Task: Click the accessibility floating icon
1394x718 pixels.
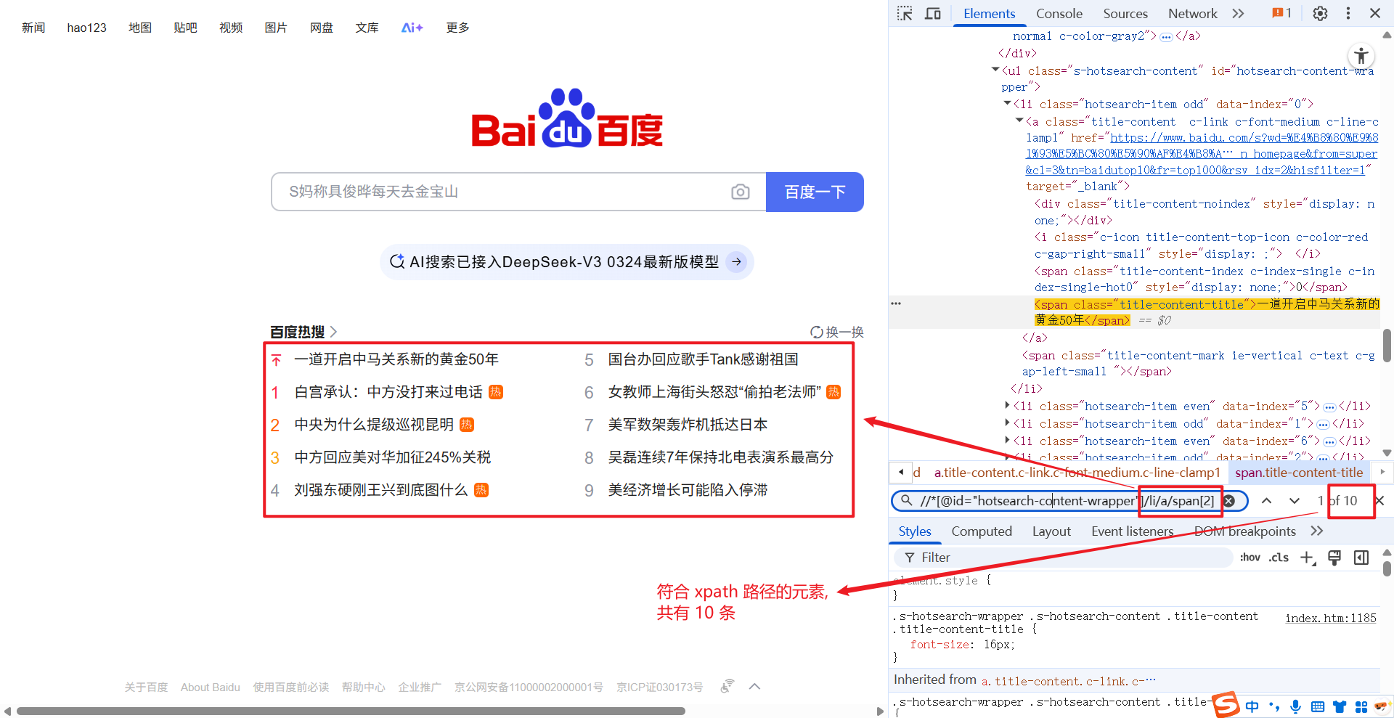Action: [x=1361, y=56]
